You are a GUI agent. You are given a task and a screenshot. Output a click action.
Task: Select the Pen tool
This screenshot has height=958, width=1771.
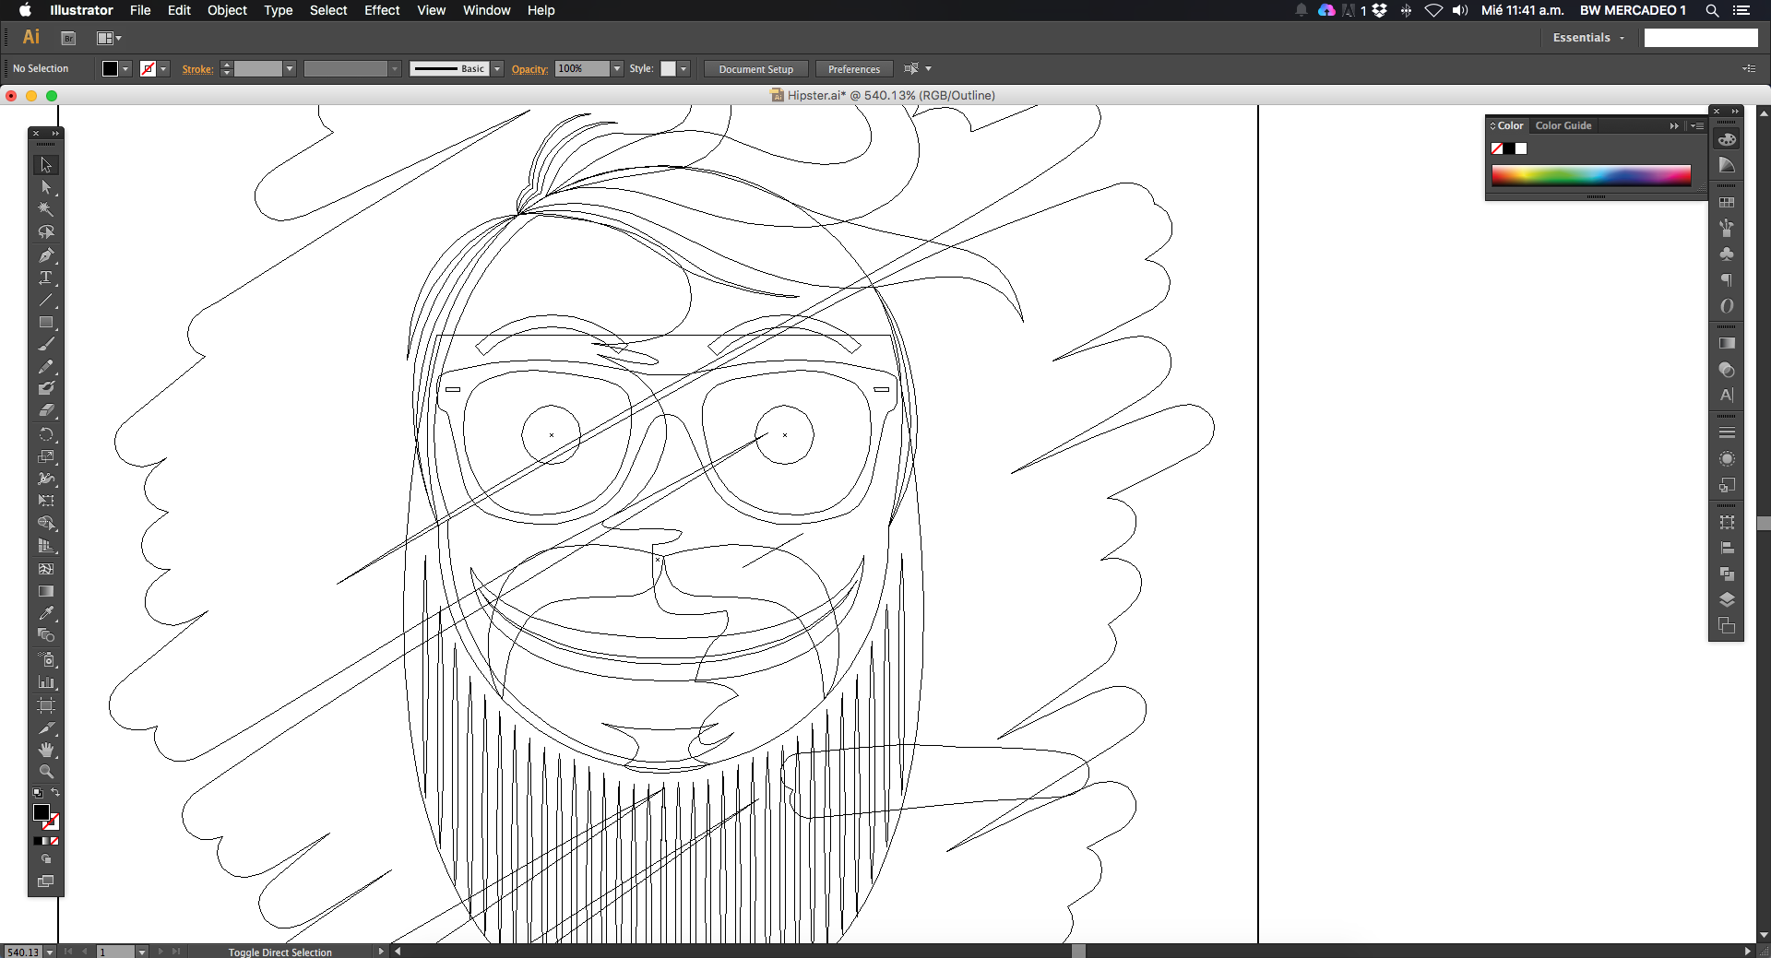[45, 255]
